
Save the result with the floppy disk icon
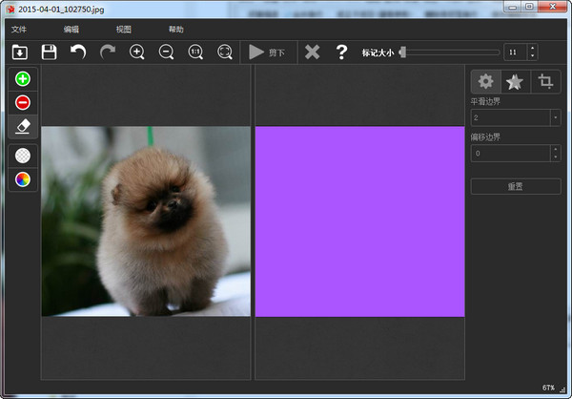point(49,52)
